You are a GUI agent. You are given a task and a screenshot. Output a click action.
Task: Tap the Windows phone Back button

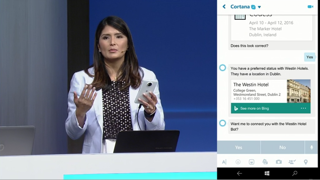pos(239,173)
